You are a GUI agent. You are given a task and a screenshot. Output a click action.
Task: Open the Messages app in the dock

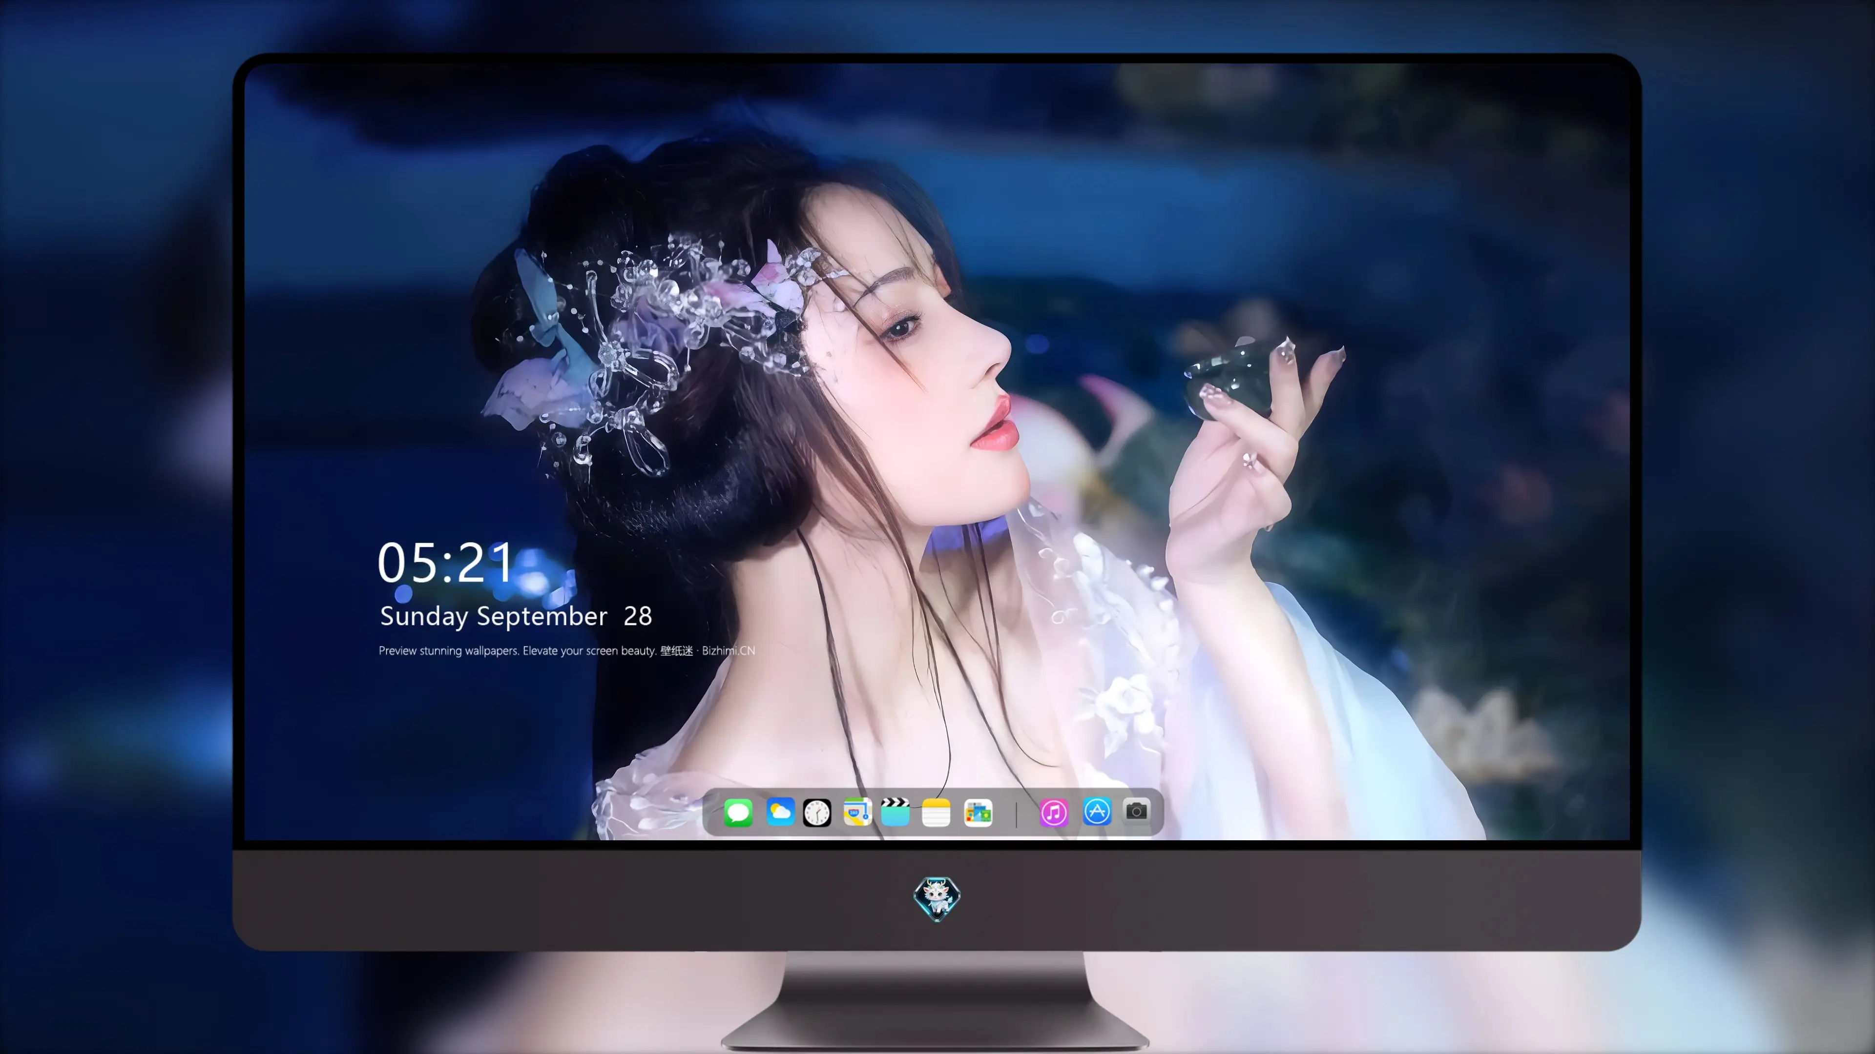pos(738,812)
